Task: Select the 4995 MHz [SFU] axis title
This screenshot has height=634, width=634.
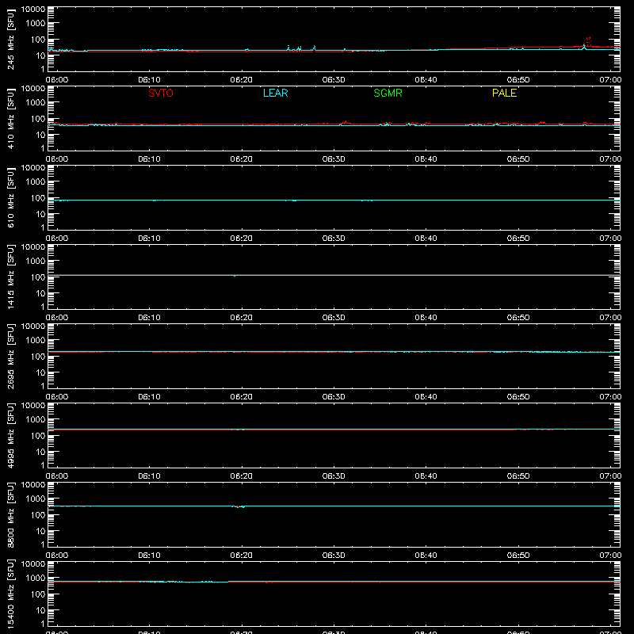Action: [11, 436]
